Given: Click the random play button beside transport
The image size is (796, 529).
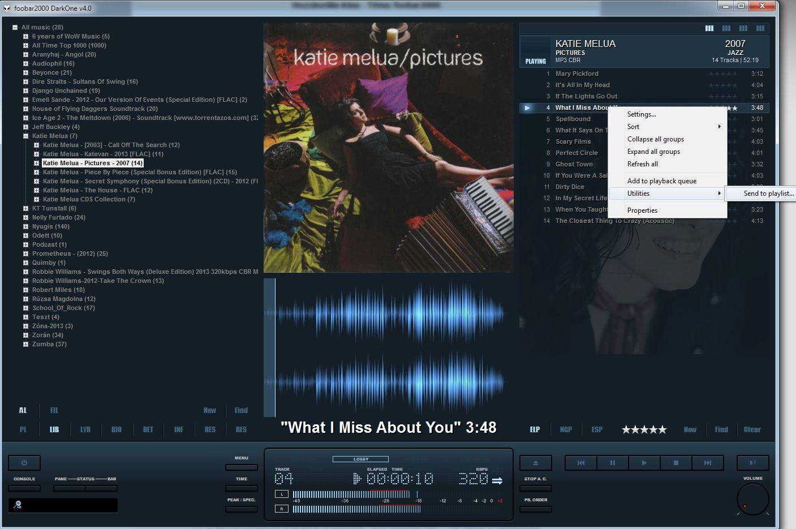Looking at the screenshot, I should click(752, 463).
